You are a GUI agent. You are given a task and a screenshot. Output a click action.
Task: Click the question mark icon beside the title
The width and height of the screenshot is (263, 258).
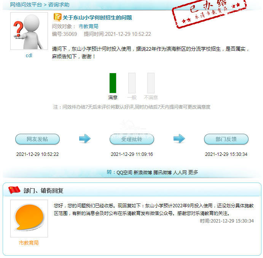[x=57, y=17]
